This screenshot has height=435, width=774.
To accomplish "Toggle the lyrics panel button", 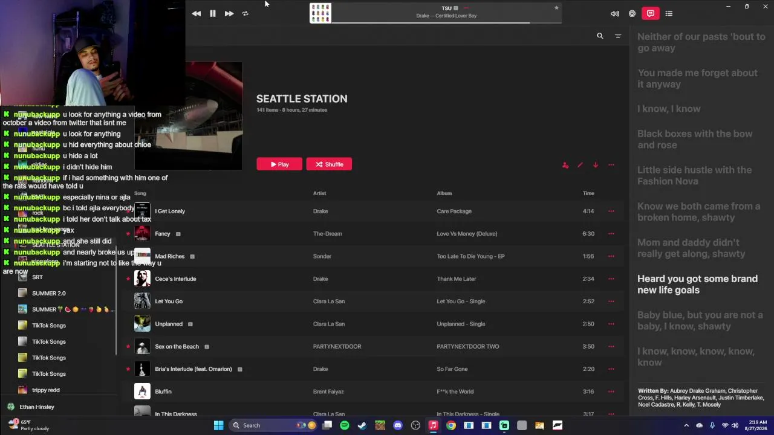I will click(x=651, y=13).
